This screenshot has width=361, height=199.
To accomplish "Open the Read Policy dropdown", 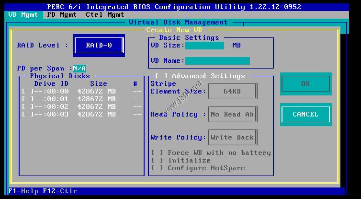I will (x=232, y=114).
